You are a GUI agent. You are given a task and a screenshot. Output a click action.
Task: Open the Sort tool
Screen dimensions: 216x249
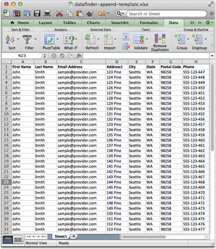coord(10,42)
